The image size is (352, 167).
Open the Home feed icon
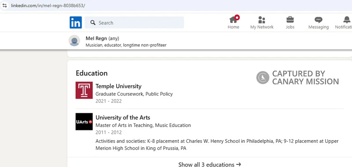click(x=233, y=20)
